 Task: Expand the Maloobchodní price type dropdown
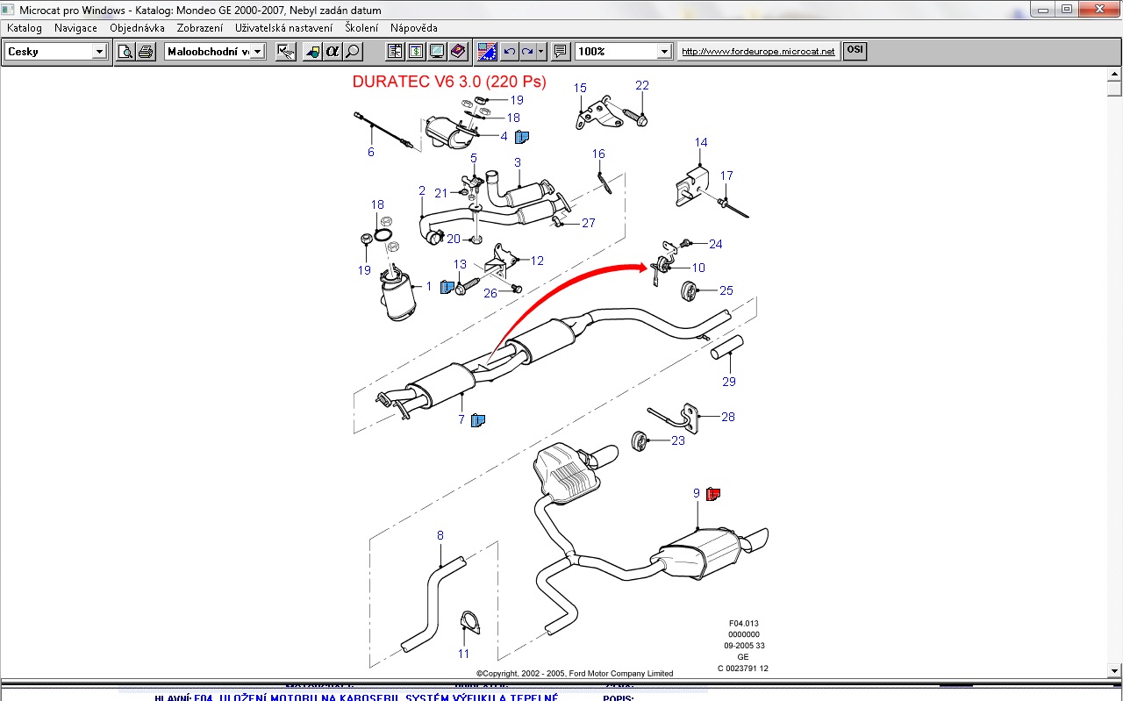pos(258,52)
